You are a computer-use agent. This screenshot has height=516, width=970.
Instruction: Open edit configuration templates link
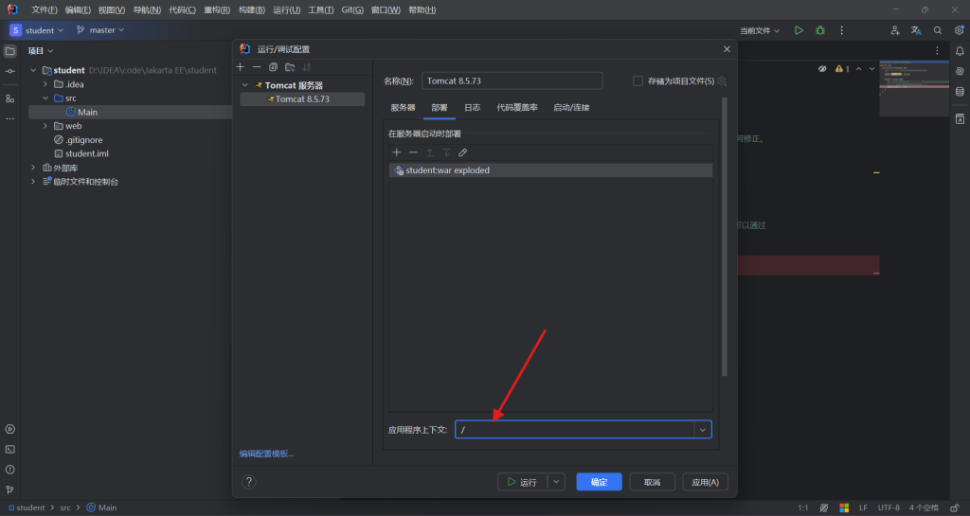point(266,454)
